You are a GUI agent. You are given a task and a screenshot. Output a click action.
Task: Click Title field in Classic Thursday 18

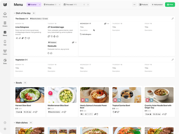click(x=114, y=27)
